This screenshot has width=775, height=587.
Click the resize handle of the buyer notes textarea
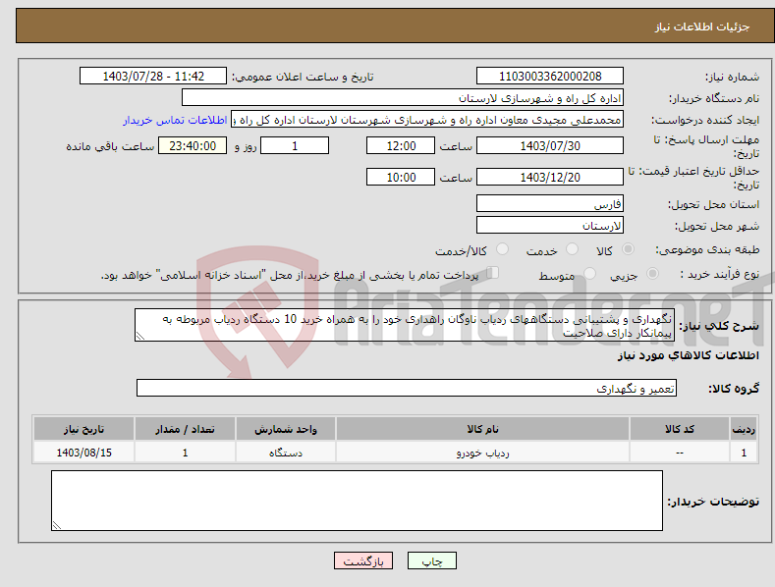point(57,526)
